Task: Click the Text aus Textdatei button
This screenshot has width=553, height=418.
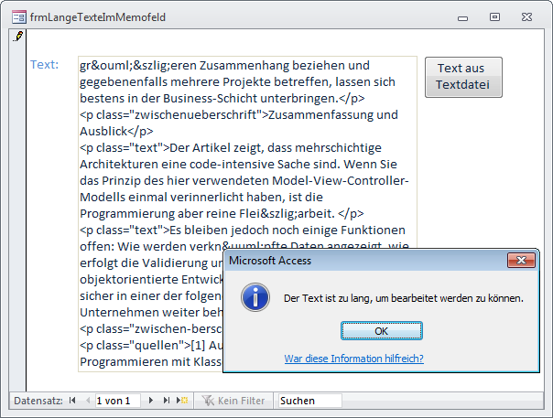Action: [463, 77]
